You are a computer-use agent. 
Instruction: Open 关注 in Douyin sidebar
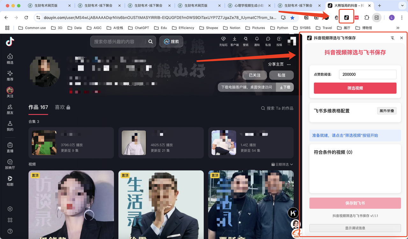tap(10, 92)
